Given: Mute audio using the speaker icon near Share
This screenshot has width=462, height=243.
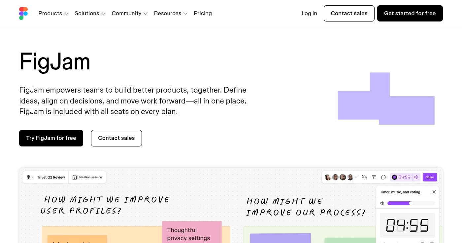Looking at the screenshot, I should click(x=416, y=177).
